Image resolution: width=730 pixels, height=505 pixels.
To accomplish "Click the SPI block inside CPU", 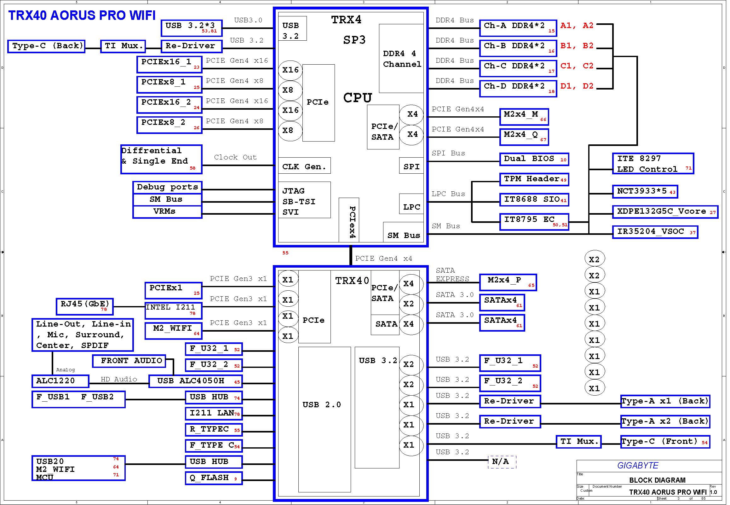I will 411,165.
